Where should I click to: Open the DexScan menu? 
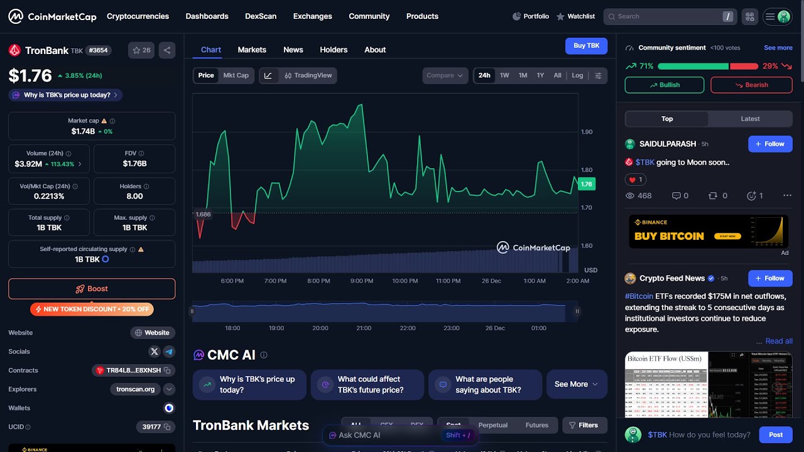click(261, 16)
